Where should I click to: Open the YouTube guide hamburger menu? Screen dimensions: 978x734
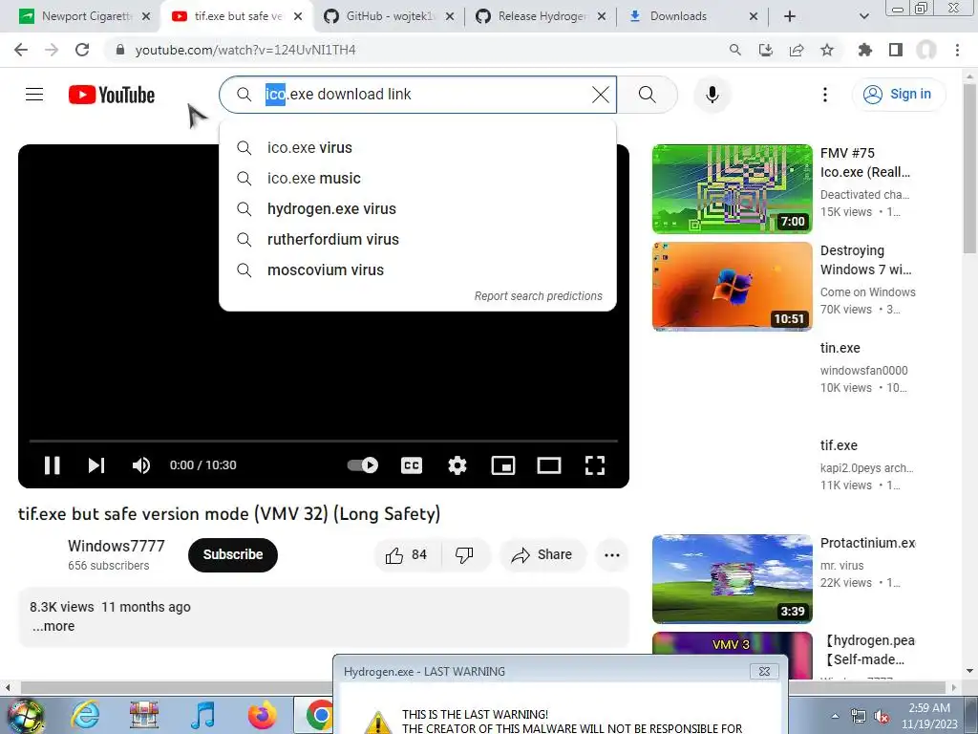(x=34, y=95)
